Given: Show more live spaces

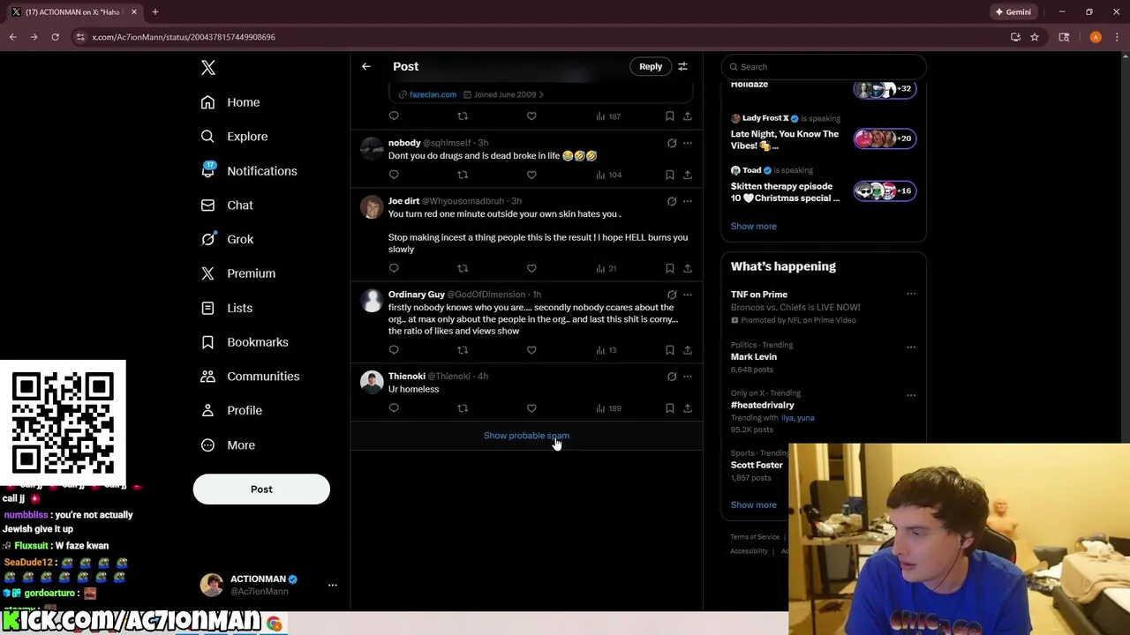Looking at the screenshot, I should coord(753,227).
